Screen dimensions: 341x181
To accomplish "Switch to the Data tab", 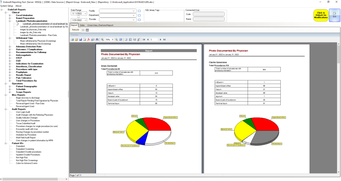I will pos(82,25).
